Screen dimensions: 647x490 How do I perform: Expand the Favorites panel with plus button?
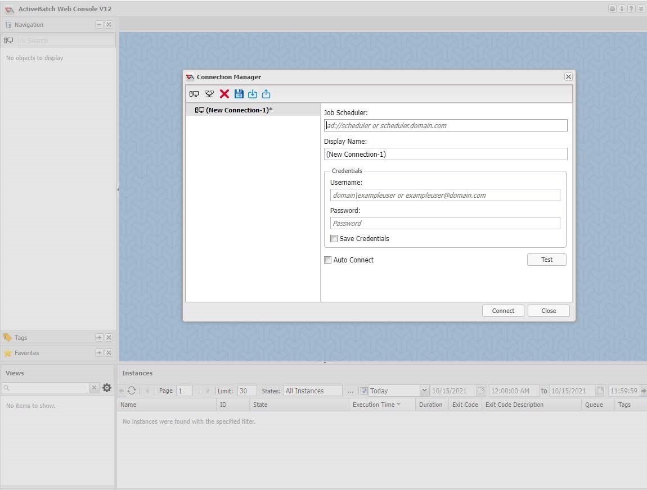point(99,353)
